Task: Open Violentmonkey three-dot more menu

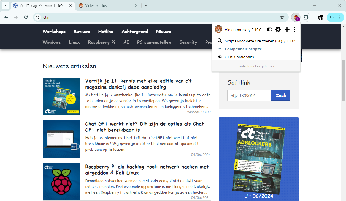Action: 295,29
